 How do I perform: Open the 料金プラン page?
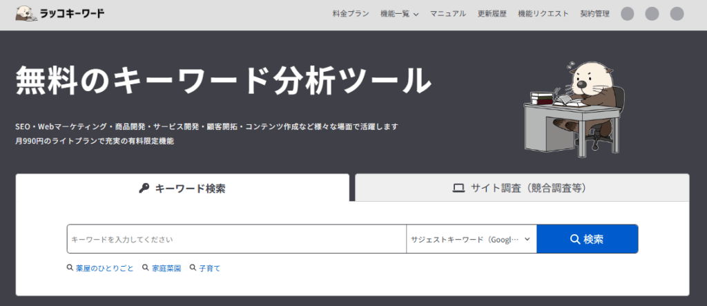351,14
